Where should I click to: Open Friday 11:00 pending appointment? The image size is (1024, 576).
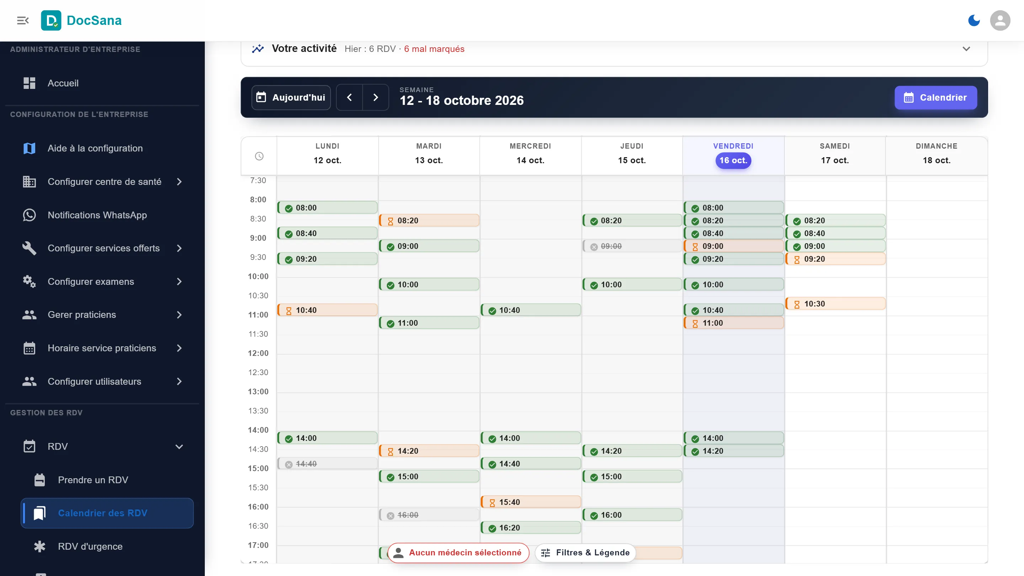(x=734, y=323)
